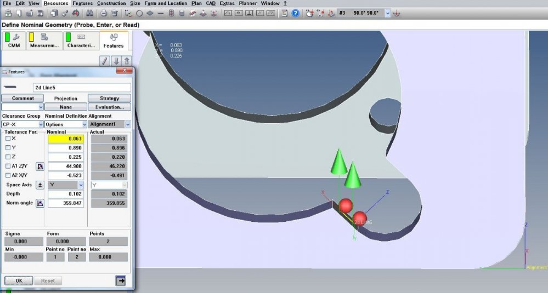Click the Strategy button
The height and width of the screenshot is (293, 548).
[109, 98]
